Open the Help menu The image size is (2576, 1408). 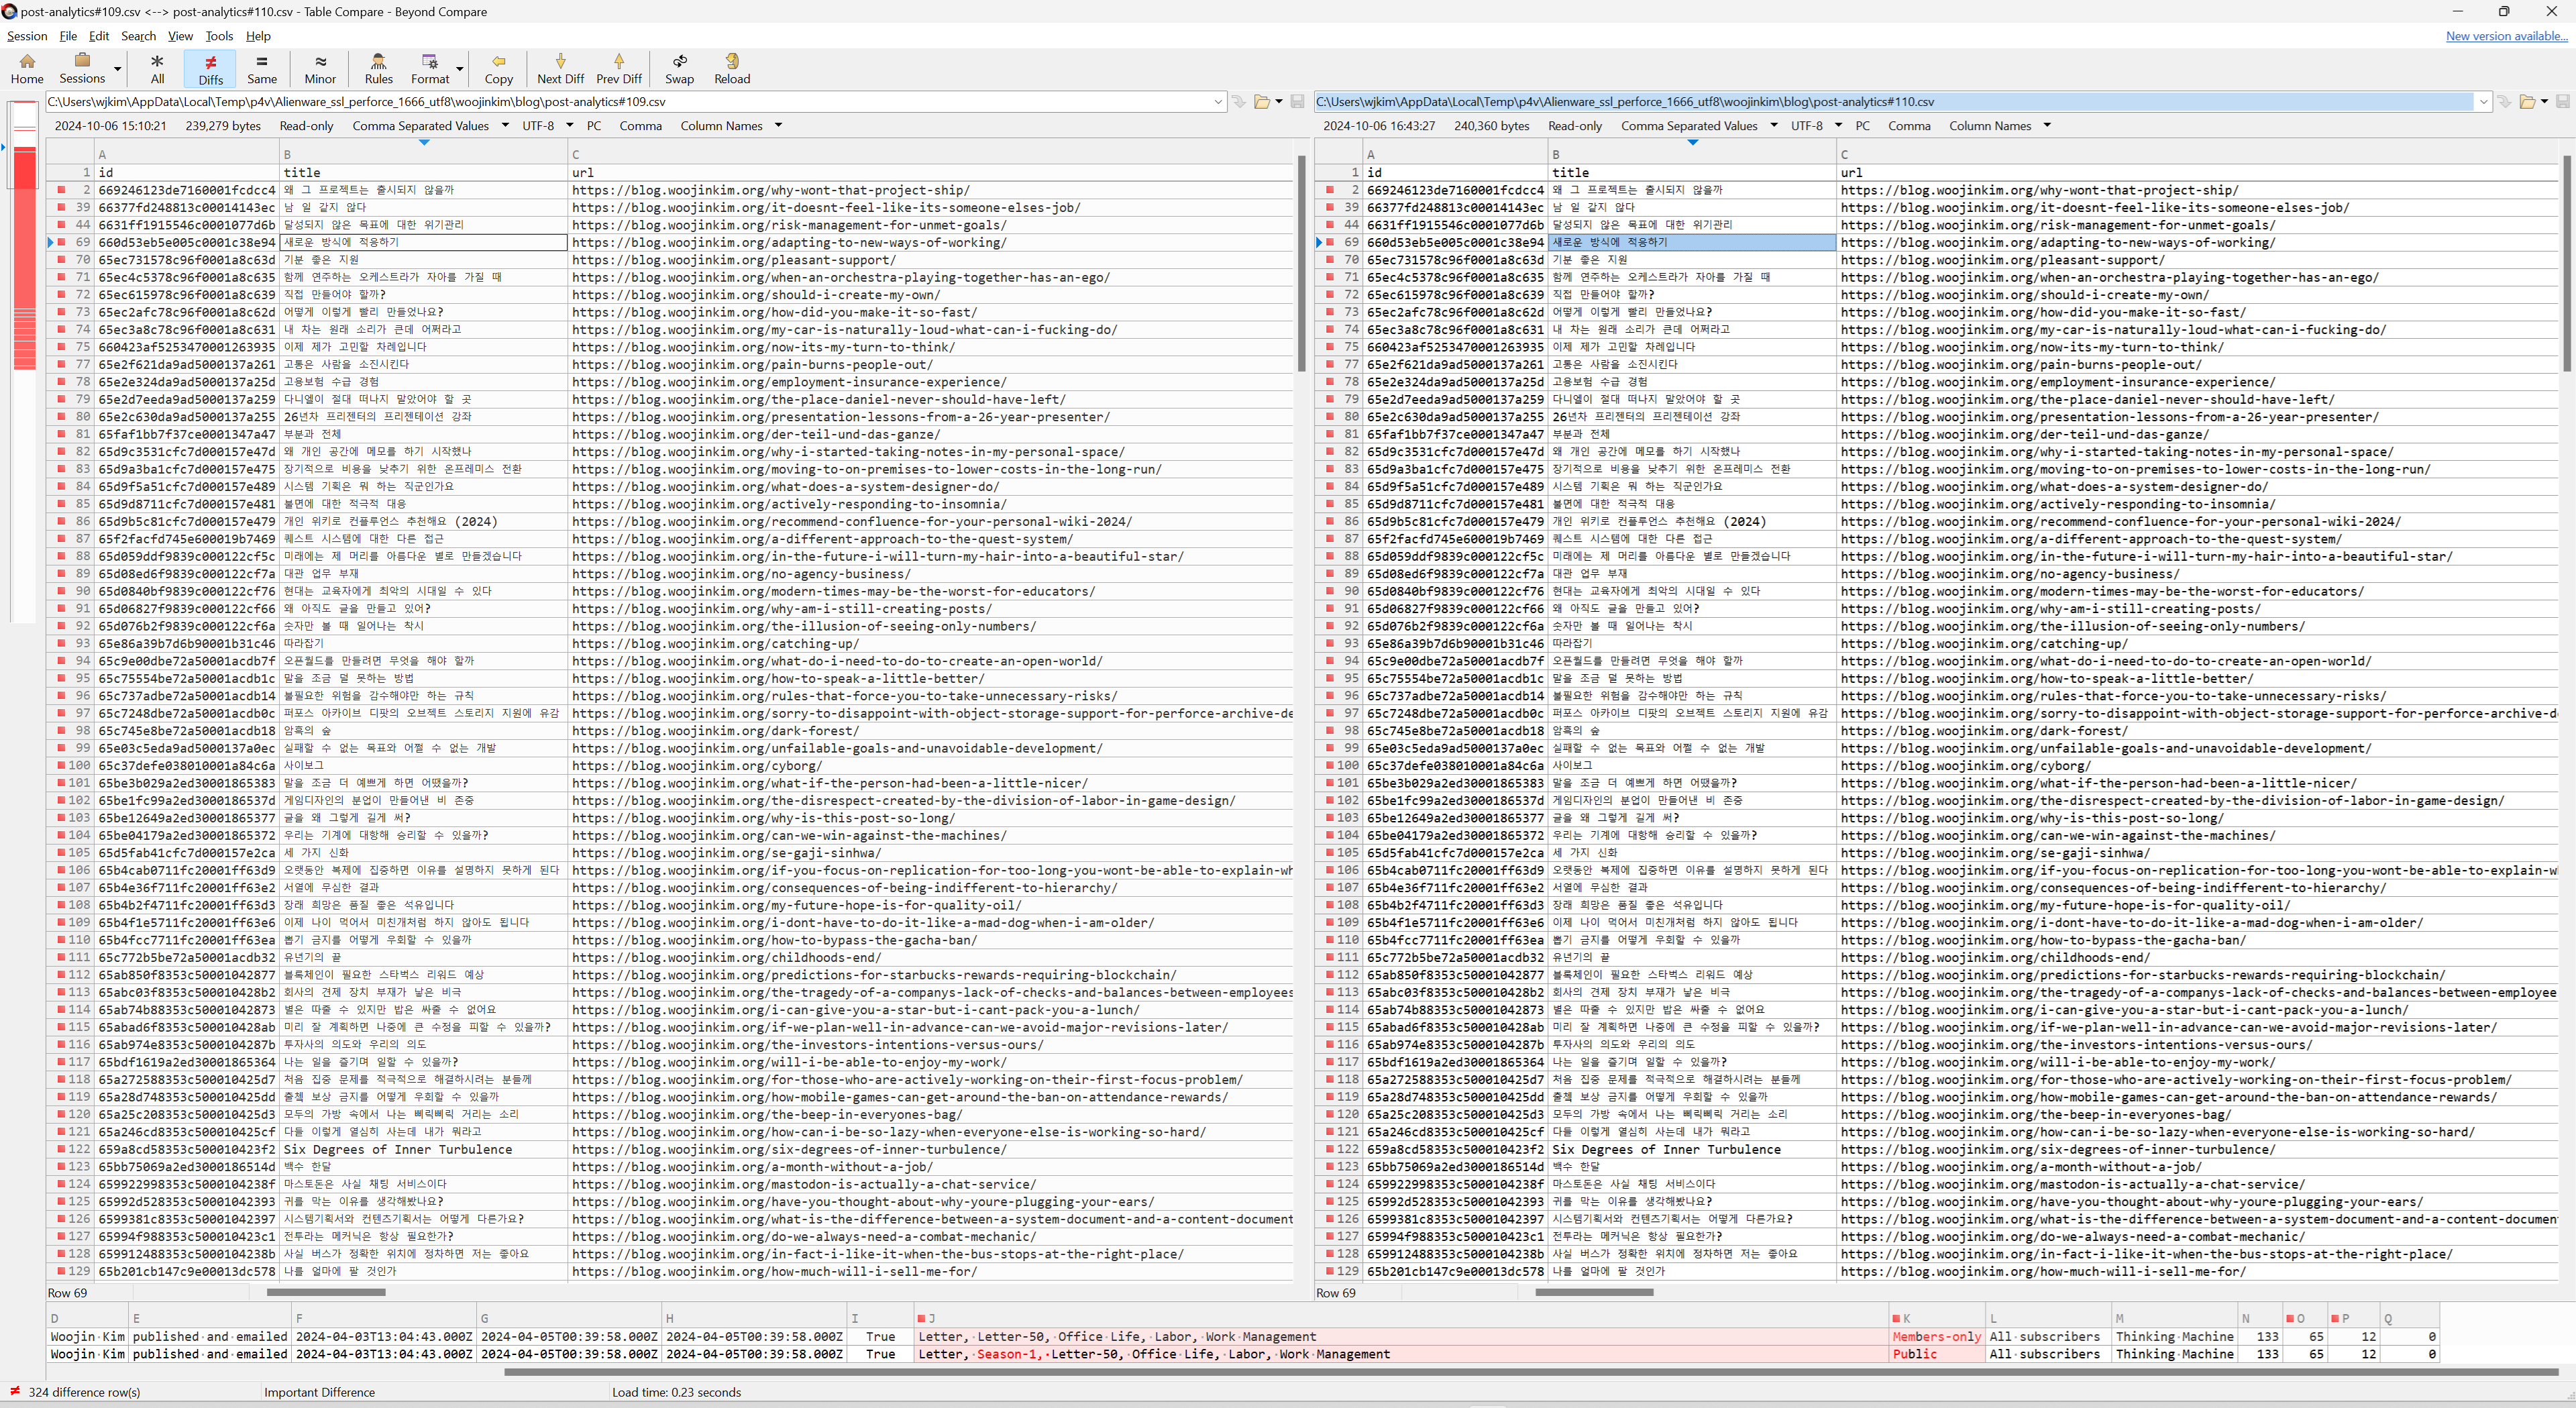coord(258,36)
